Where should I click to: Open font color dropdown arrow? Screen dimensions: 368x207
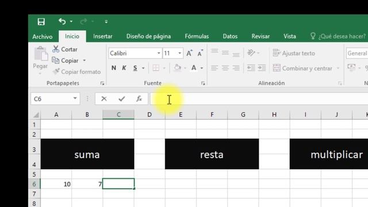point(202,68)
